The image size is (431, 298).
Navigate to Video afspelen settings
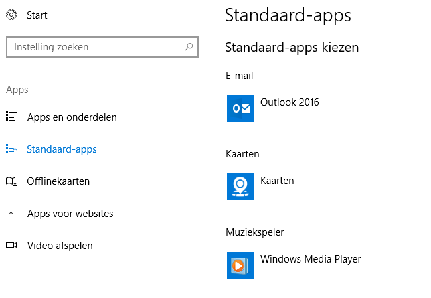pos(60,246)
